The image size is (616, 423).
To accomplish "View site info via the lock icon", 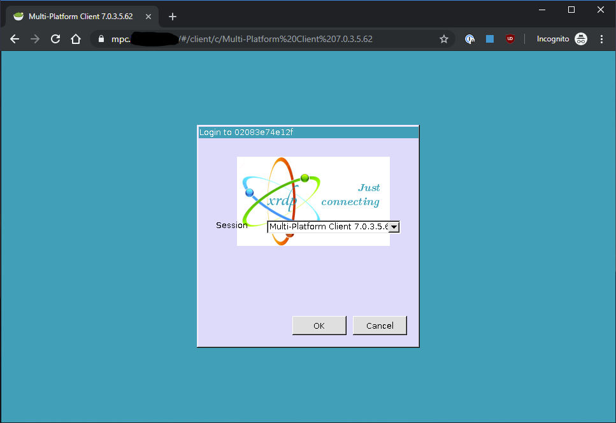I will pos(101,39).
